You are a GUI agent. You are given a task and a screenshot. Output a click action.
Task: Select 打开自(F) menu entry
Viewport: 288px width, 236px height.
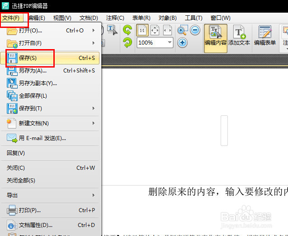(50, 43)
